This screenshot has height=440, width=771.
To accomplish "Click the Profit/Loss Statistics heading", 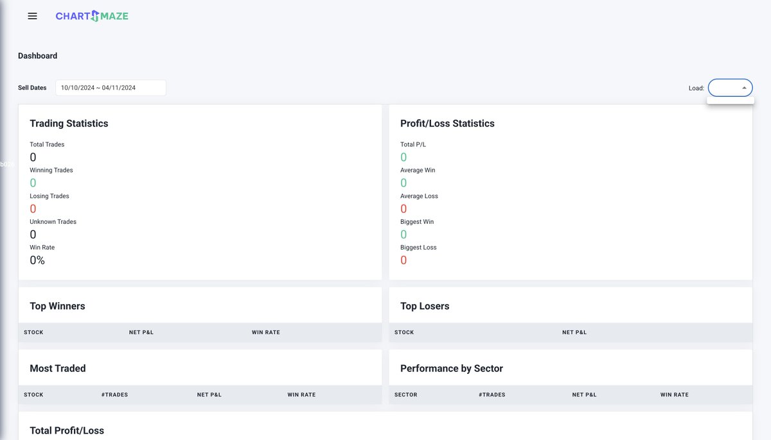I will pyautogui.click(x=447, y=124).
